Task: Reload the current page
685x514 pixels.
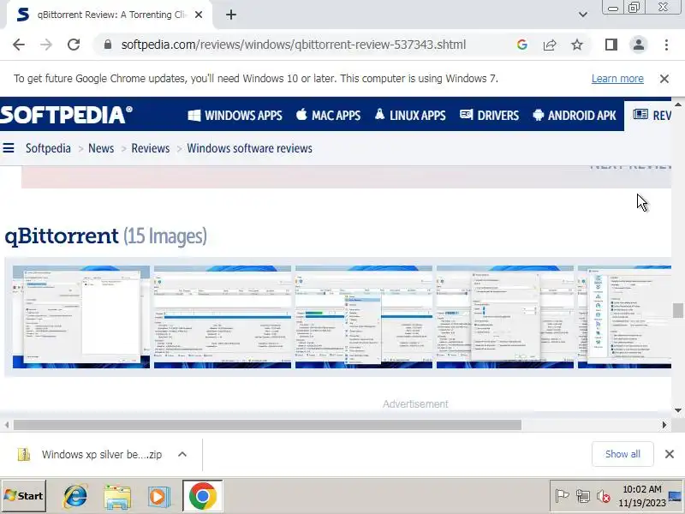Action: coord(74,45)
